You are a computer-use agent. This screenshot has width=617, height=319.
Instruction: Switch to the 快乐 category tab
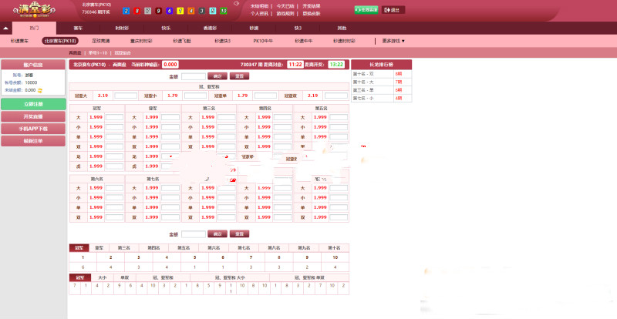[166, 29]
